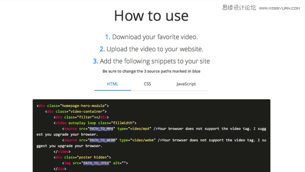Click "est you upgrade your browser." line

pyautogui.click(x=67, y=135)
